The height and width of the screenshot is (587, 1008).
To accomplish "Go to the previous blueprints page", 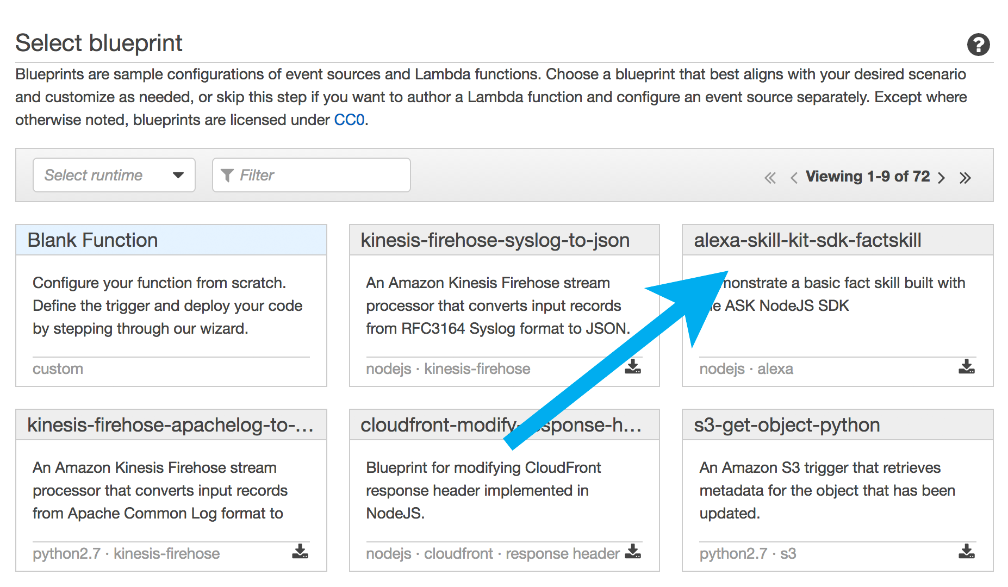I will tap(794, 178).
